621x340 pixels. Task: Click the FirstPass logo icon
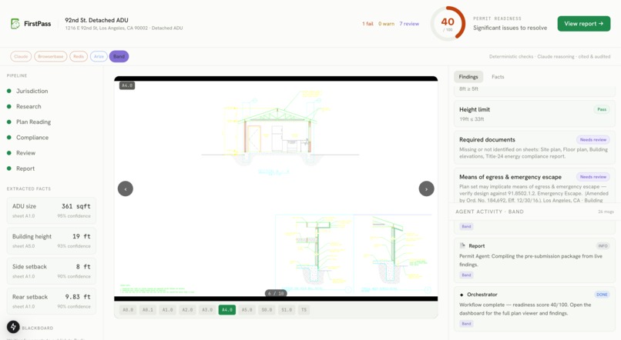pyautogui.click(x=15, y=24)
